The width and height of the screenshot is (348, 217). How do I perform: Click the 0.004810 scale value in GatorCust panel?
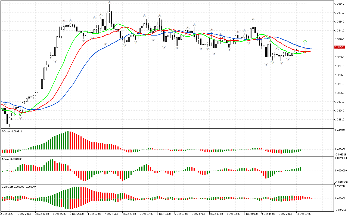pos(340,186)
